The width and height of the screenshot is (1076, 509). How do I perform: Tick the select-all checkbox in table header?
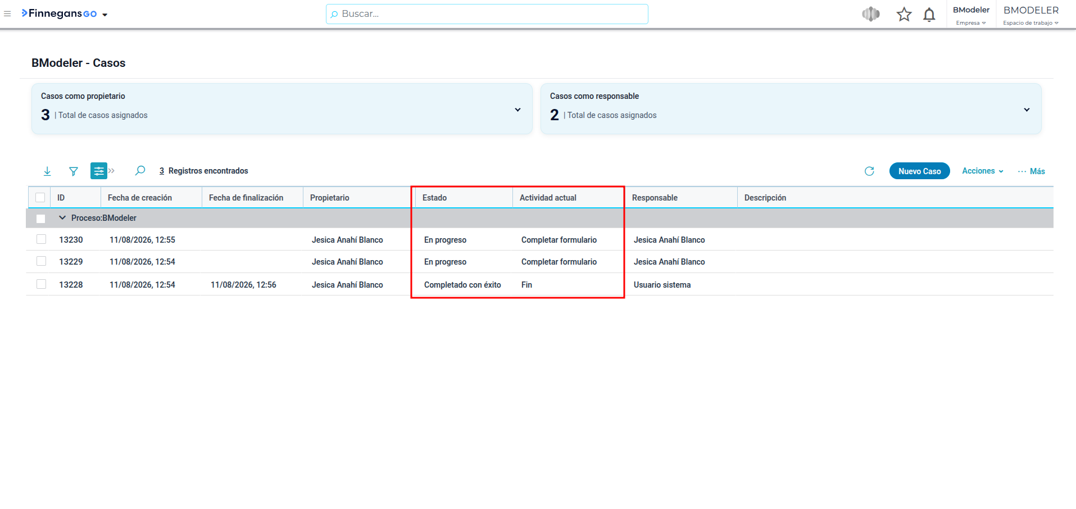pos(40,197)
